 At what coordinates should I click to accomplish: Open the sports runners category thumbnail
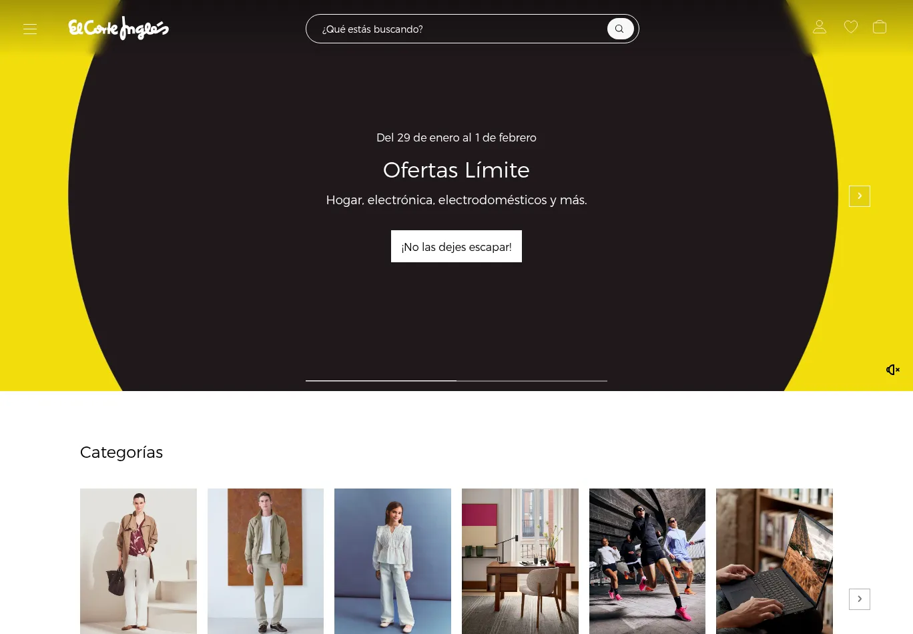pyautogui.click(x=647, y=561)
